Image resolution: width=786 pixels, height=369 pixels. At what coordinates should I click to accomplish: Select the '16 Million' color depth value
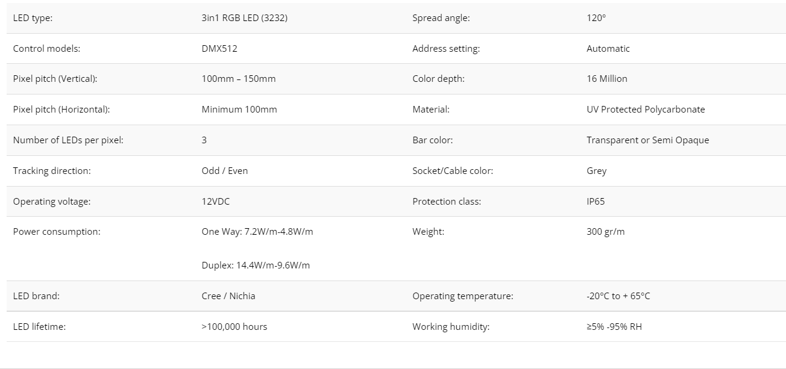607,79
